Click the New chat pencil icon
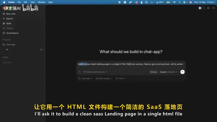The height and width of the screenshot is (122, 217). click(4, 14)
